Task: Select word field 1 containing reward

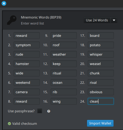Action: (x=27, y=36)
